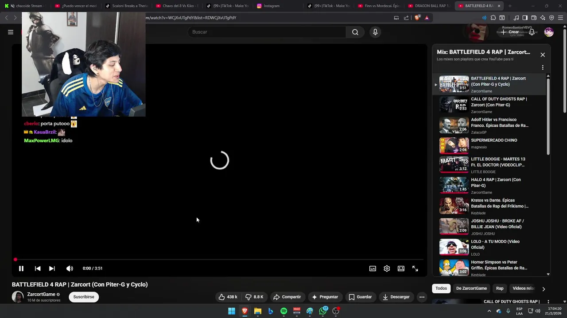Open the browser main menu

point(560,18)
